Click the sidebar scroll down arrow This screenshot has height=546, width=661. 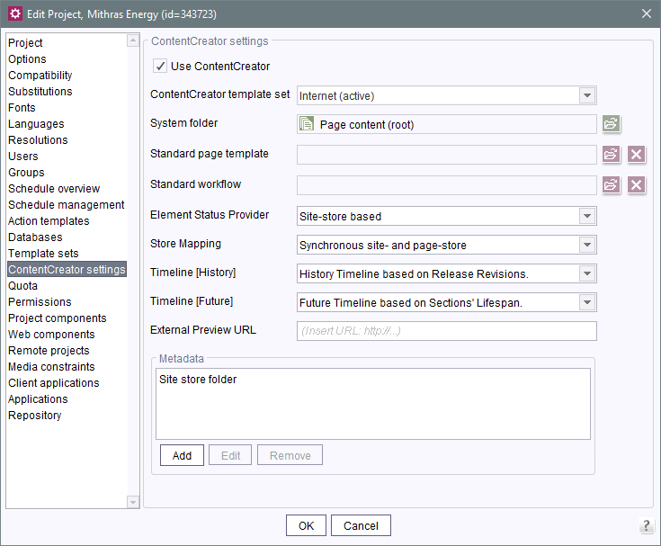click(133, 502)
